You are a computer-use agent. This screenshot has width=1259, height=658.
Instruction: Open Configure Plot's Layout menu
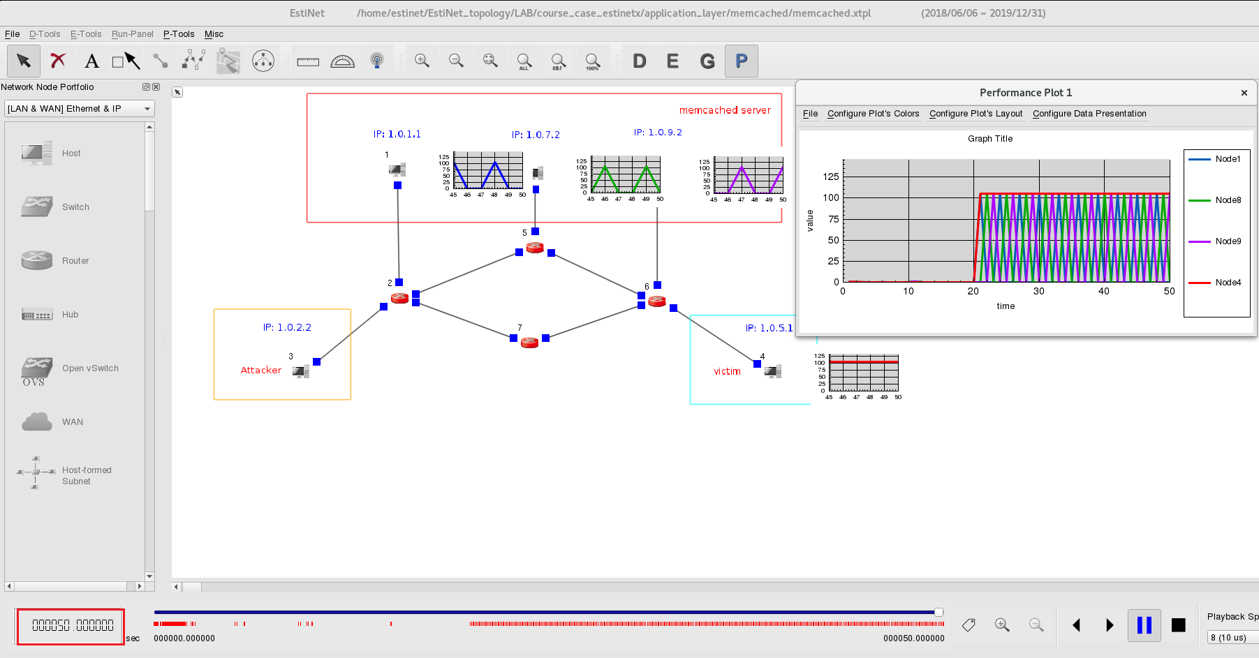[x=975, y=114]
